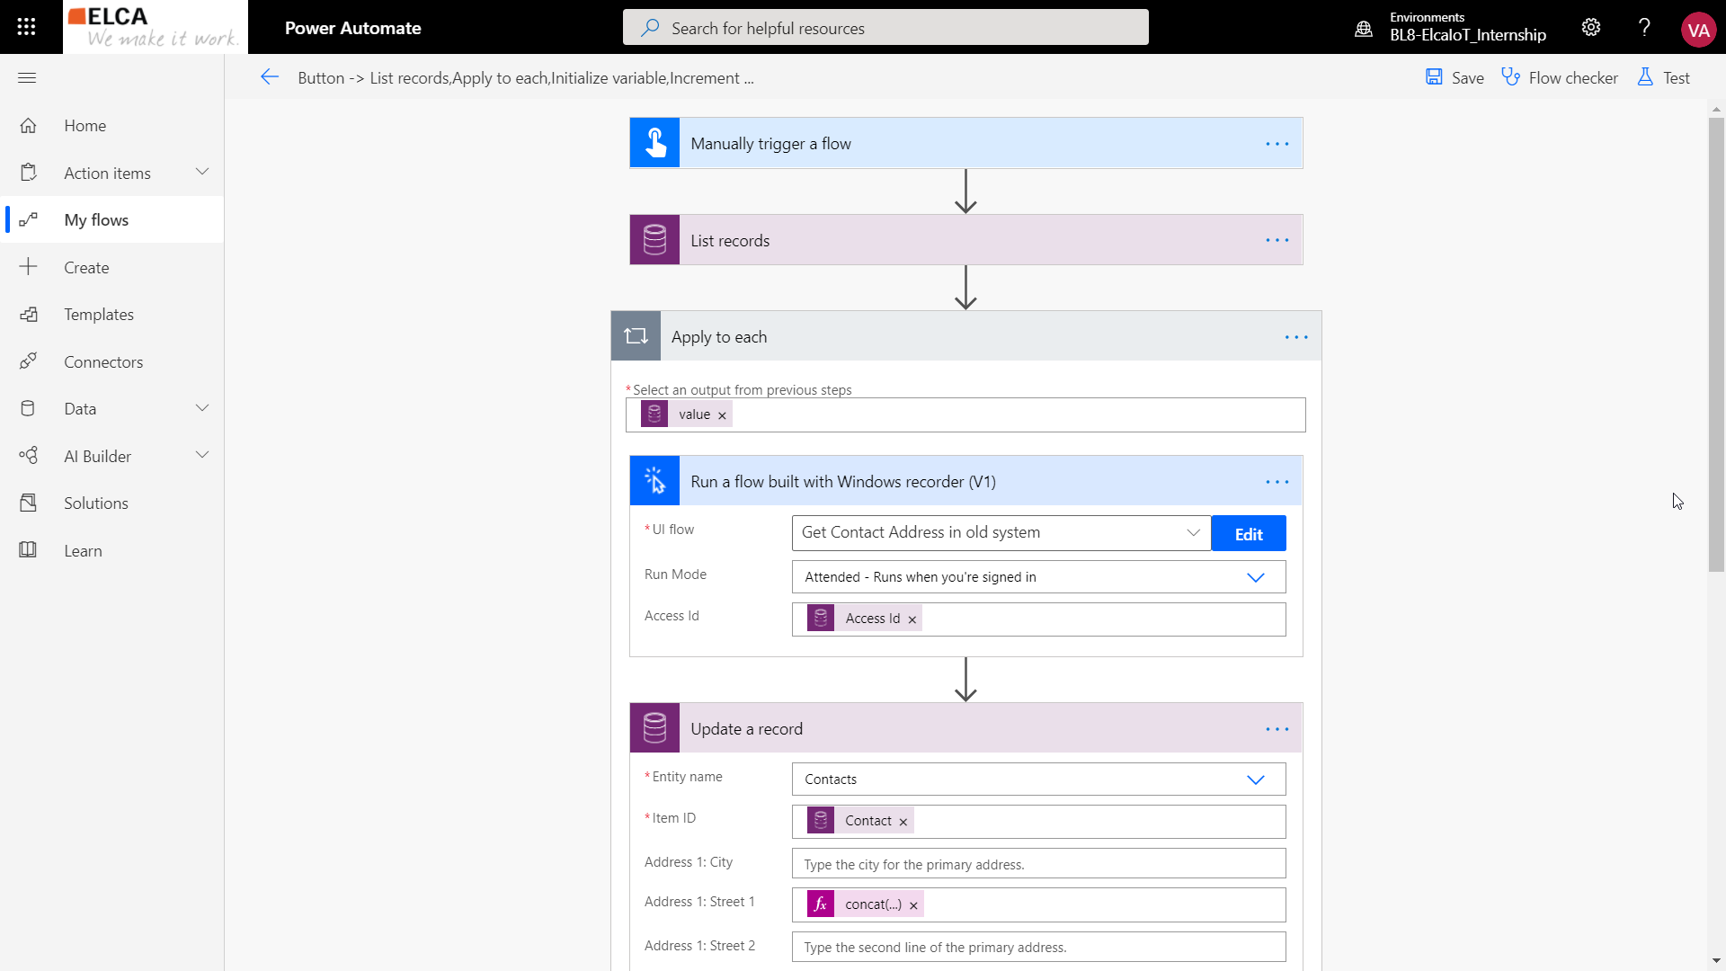Open the Entity name Contacts dropdown
This screenshot has height=971, width=1726.
(1255, 779)
